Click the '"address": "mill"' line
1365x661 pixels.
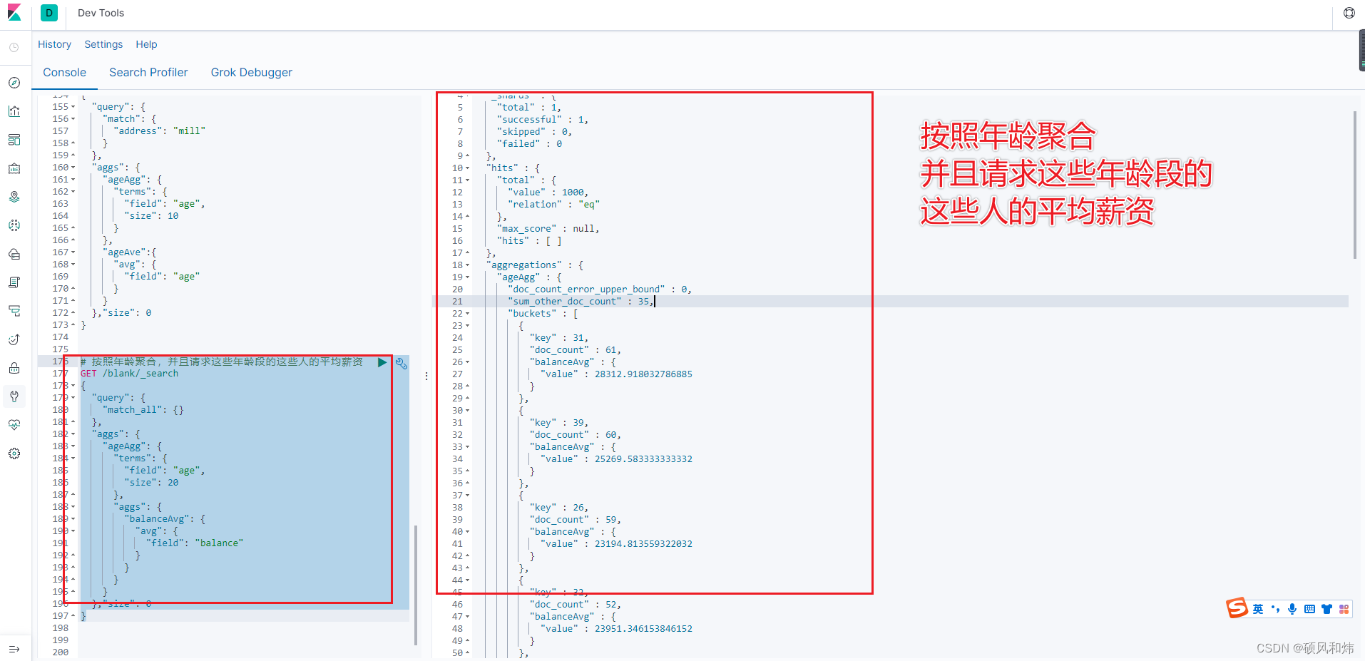[160, 131]
